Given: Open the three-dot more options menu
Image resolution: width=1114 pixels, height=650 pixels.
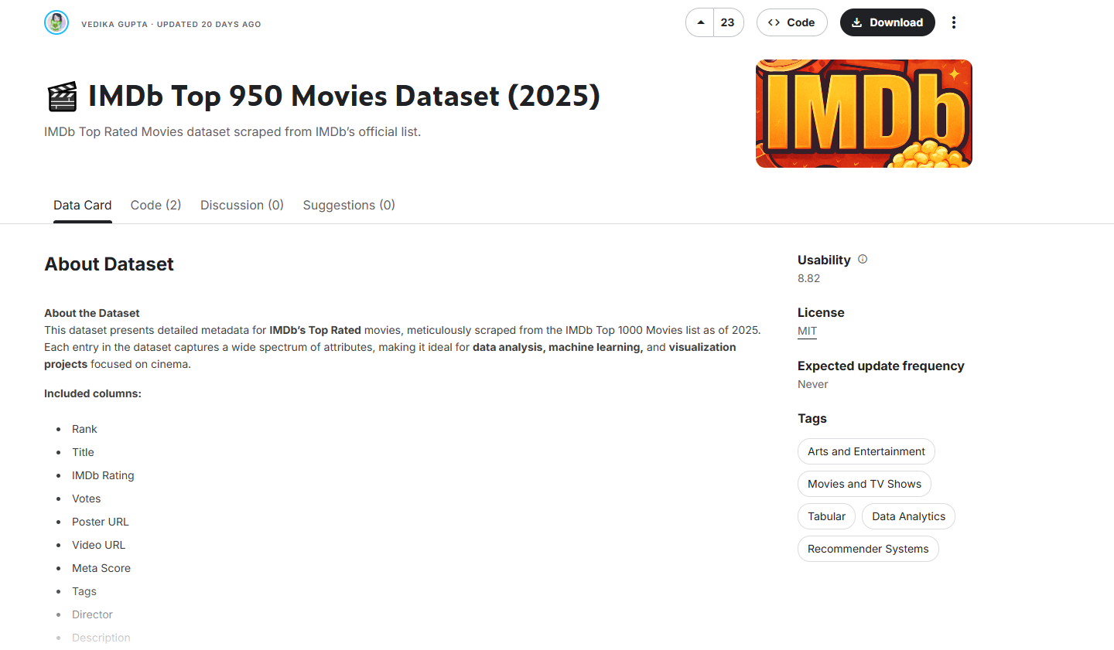Looking at the screenshot, I should (x=954, y=22).
